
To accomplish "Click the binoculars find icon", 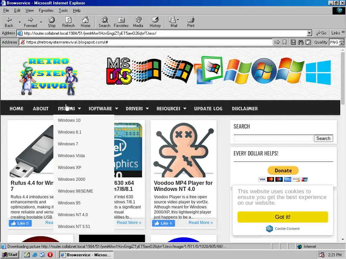I will [x=300, y=42].
